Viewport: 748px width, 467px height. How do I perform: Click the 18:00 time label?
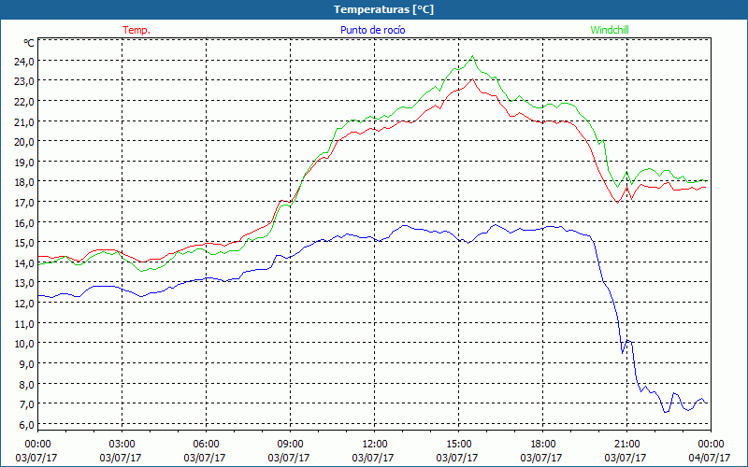point(543,445)
